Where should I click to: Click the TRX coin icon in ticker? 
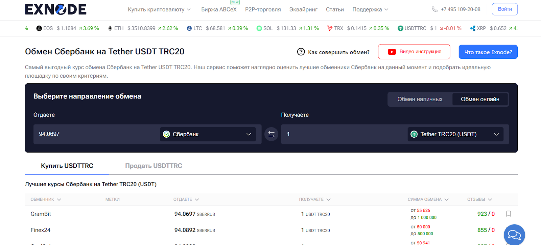click(330, 28)
